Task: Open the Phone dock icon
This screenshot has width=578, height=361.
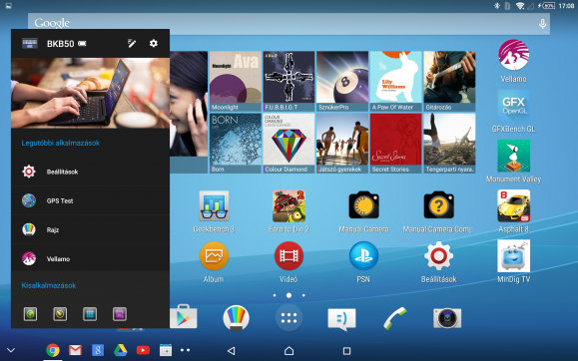Action: click(x=394, y=318)
